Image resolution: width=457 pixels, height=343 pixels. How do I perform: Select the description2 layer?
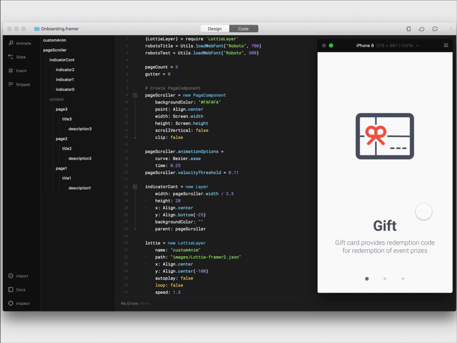point(80,158)
